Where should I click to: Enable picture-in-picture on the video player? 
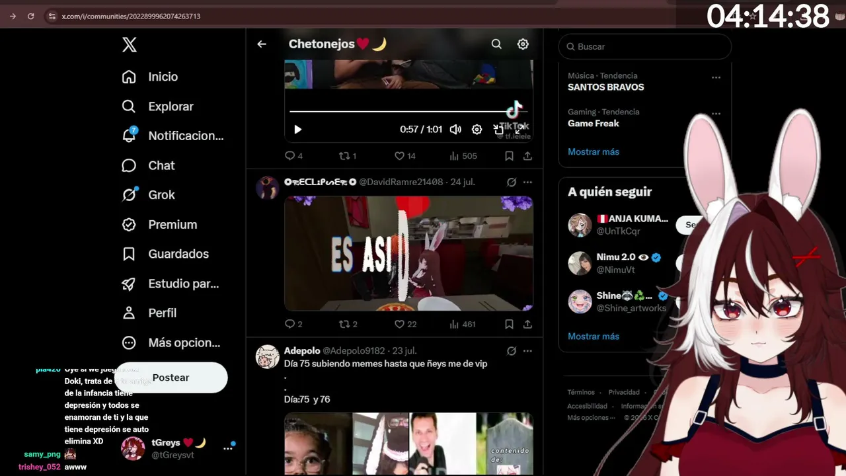498,130
